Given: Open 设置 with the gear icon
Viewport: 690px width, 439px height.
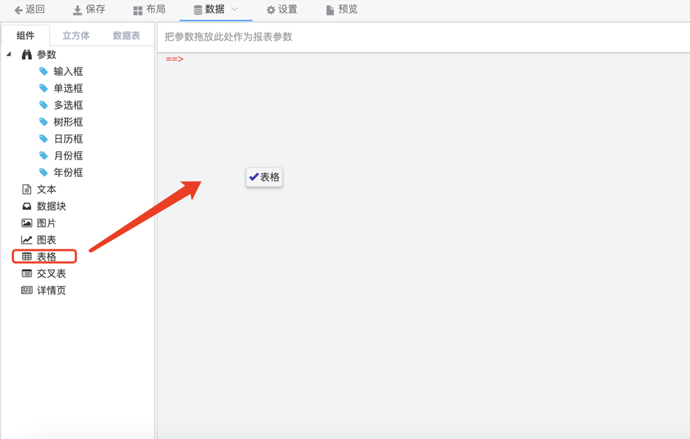Looking at the screenshot, I should point(281,10).
